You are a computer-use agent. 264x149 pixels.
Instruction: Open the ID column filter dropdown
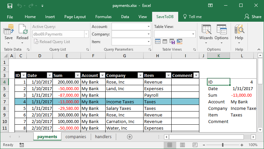click(x=24, y=76)
